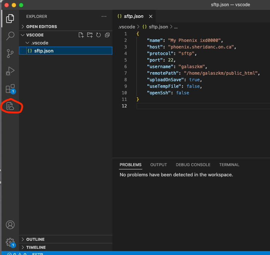
Task: Open the Extensions view icon
Action: click(x=10, y=89)
